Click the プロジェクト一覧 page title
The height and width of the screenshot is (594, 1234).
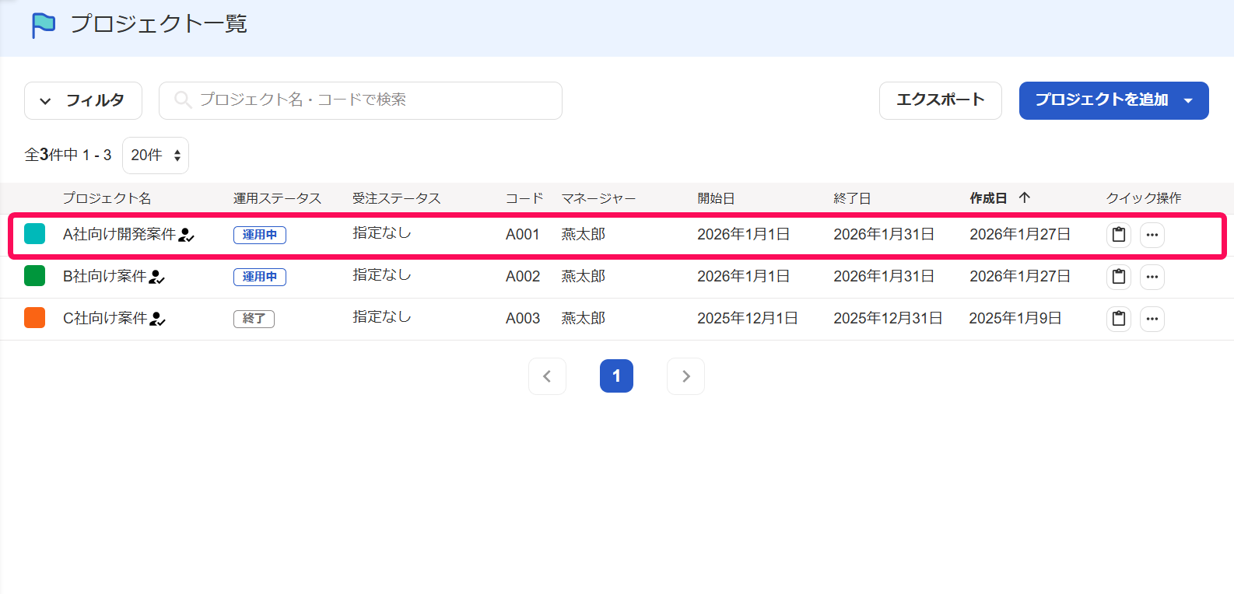pos(159,24)
